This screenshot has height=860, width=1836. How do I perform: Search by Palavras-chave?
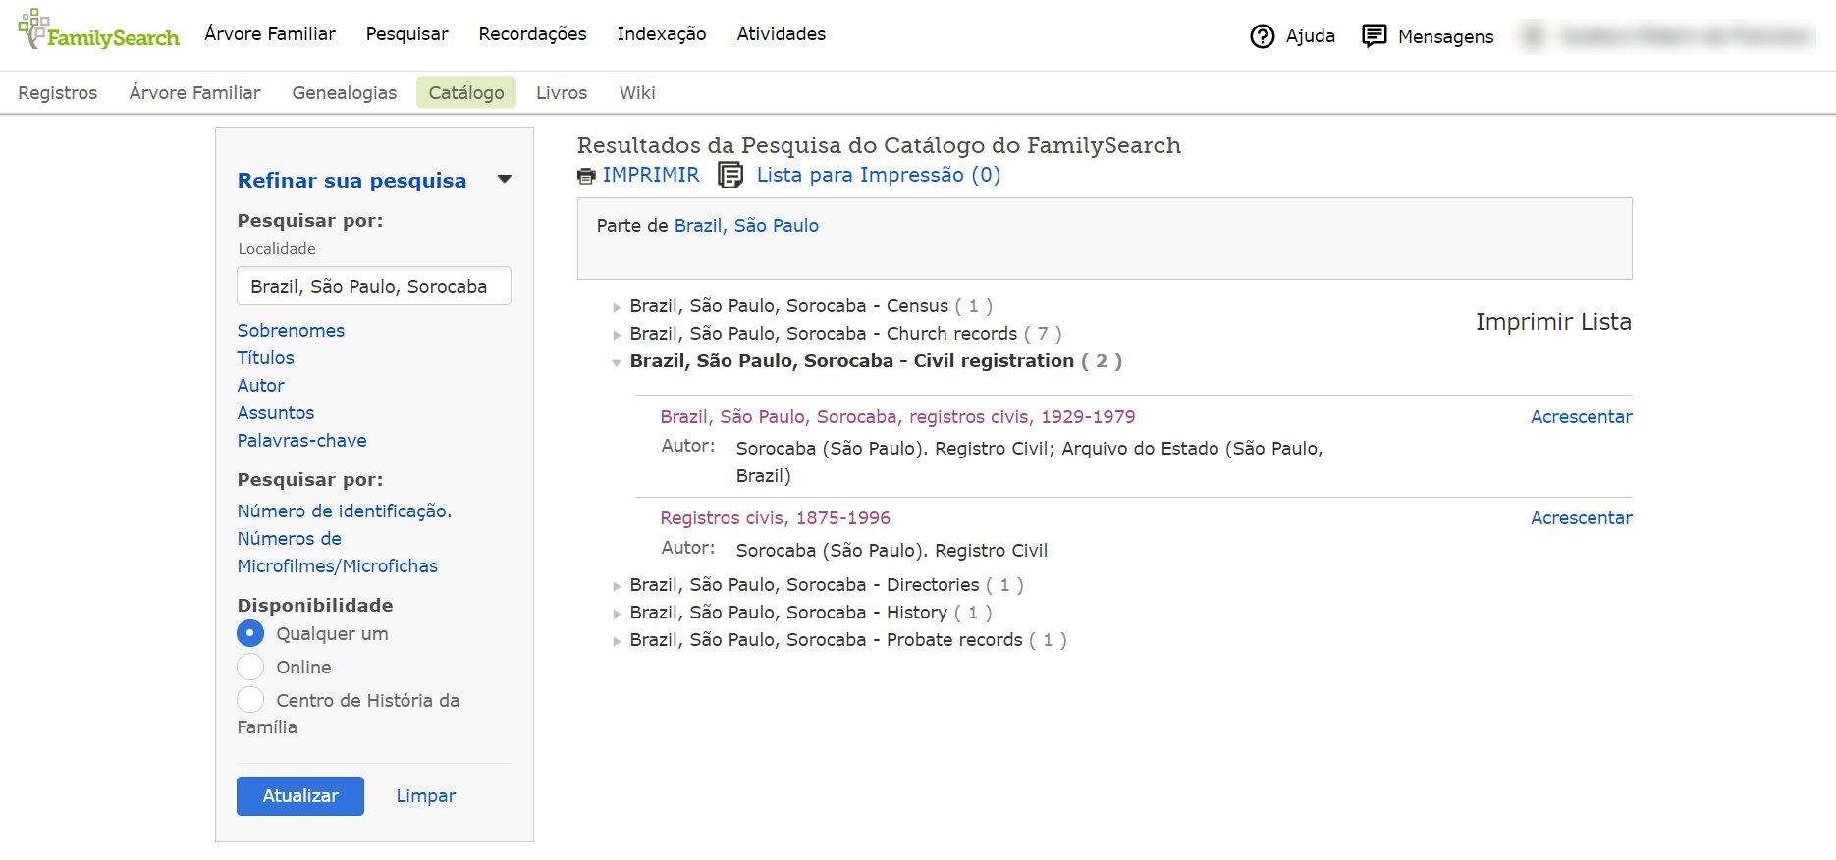point(301,441)
